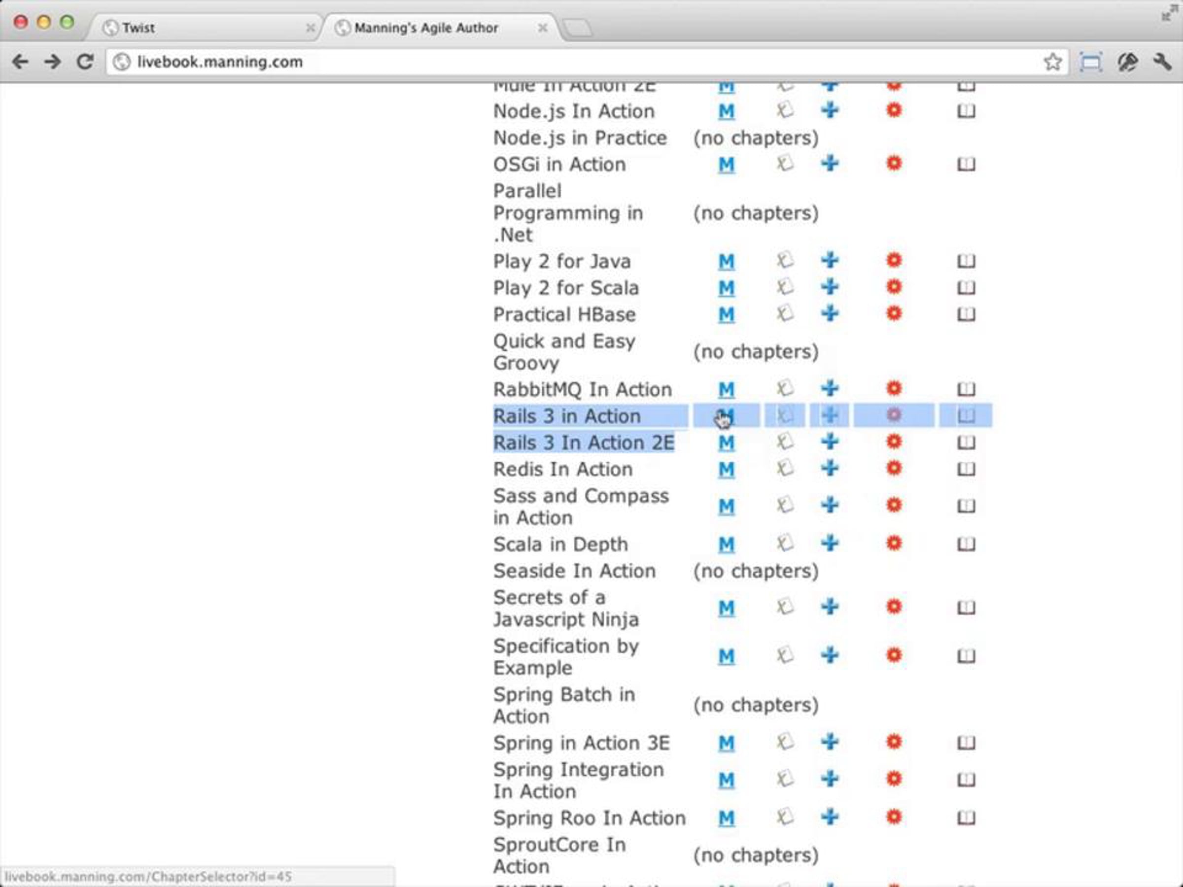Click the red gear icon for Specification by Example
This screenshot has width=1183, height=887.
click(894, 655)
